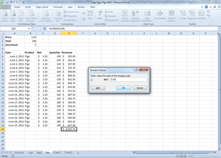Click the From Web import icon

coord(13,16)
